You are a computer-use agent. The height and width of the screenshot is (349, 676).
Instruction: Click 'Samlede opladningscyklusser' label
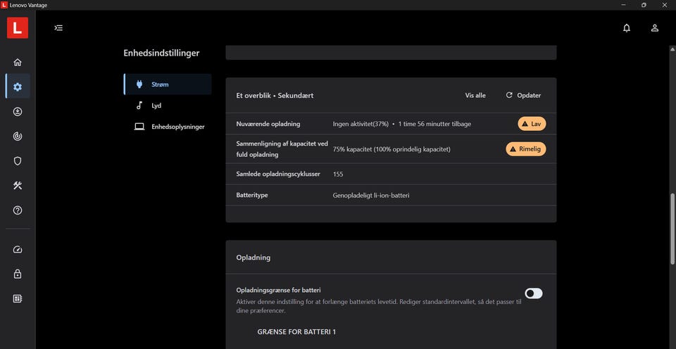[278, 174]
